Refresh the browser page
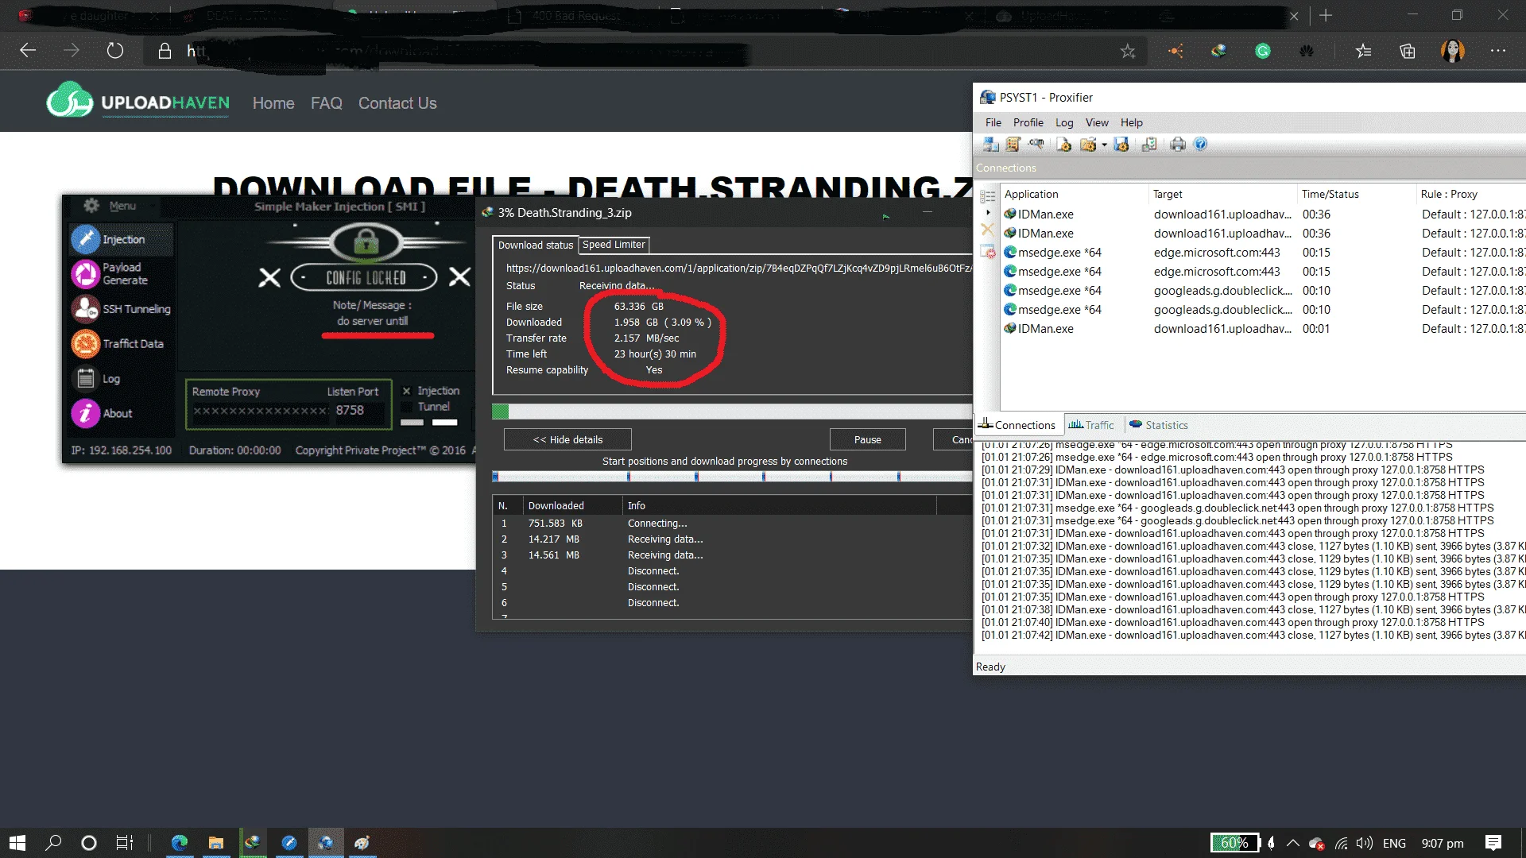 (115, 51)
